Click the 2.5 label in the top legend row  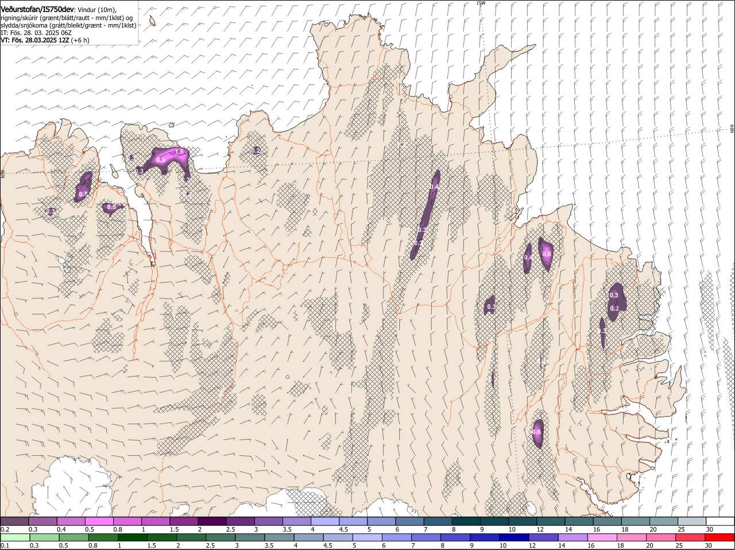pos(230,529)
